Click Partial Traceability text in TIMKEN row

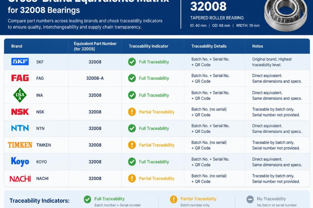[156, 145]
